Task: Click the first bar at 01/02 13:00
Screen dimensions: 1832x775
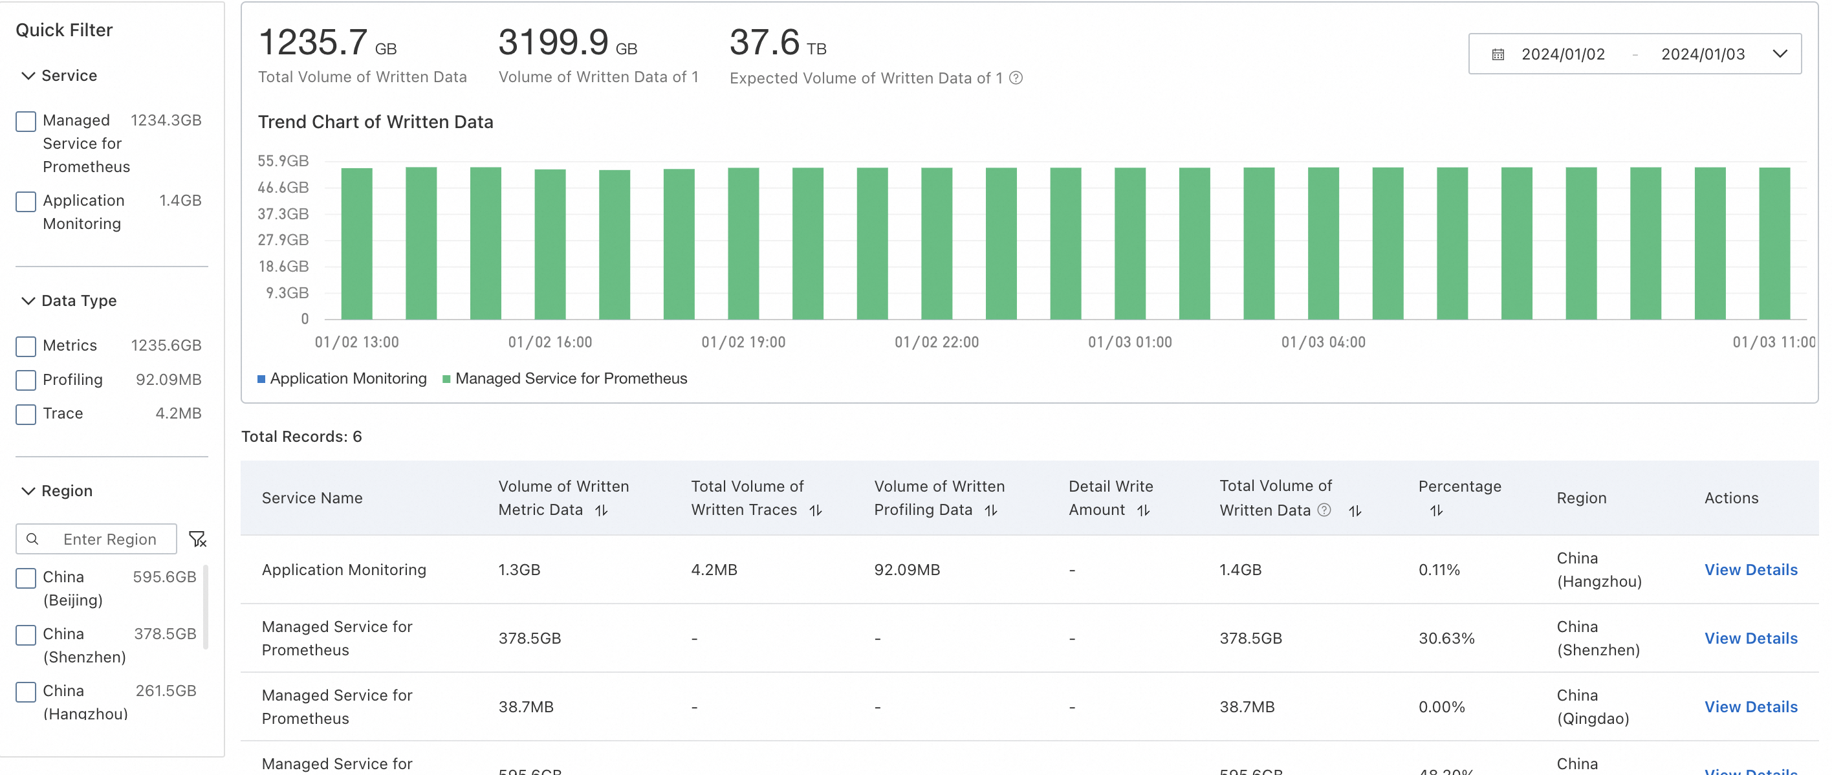Action: pos(357,244)
